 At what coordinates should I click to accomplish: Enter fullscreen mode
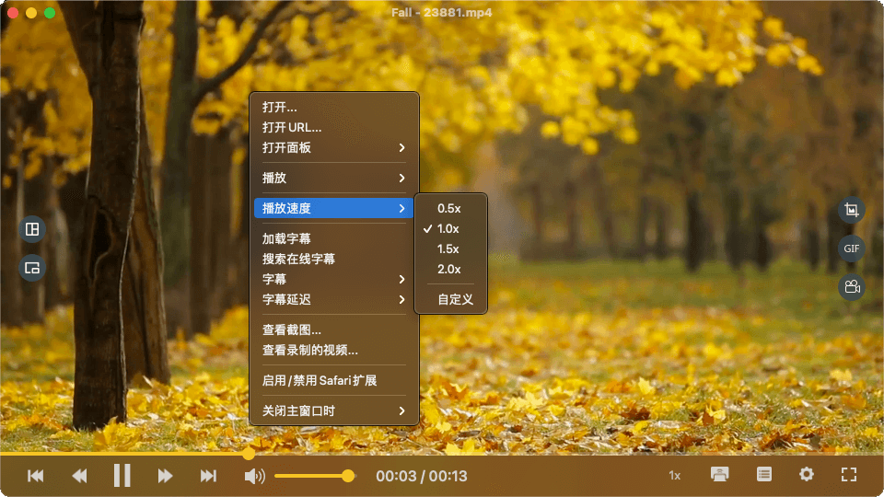tap(849, 475)
